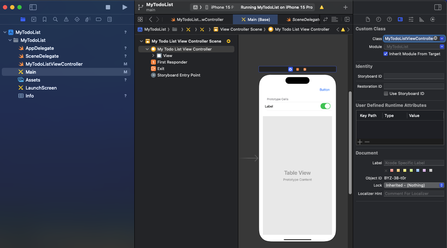Screen dimensions: 447x248
Task: Show the Quick Help inspector
Action: click(389, 19)
